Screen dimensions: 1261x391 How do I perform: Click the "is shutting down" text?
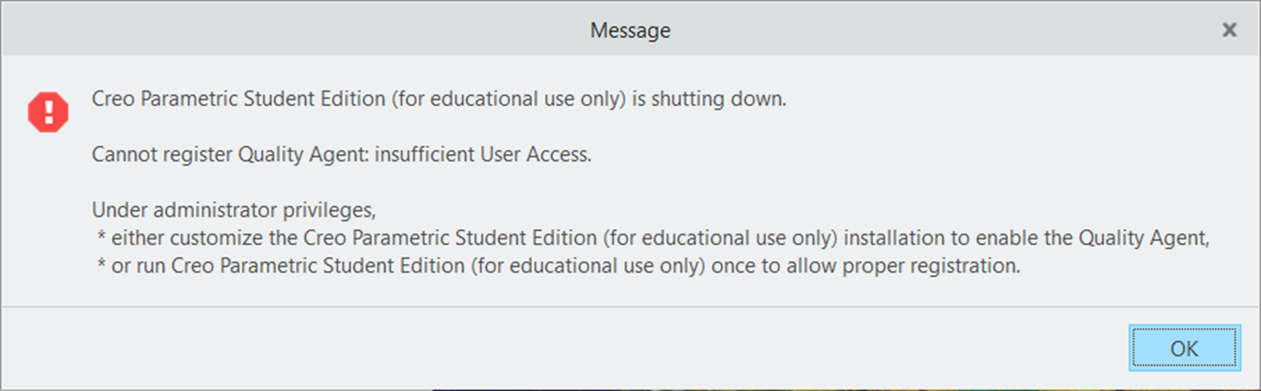709,100
